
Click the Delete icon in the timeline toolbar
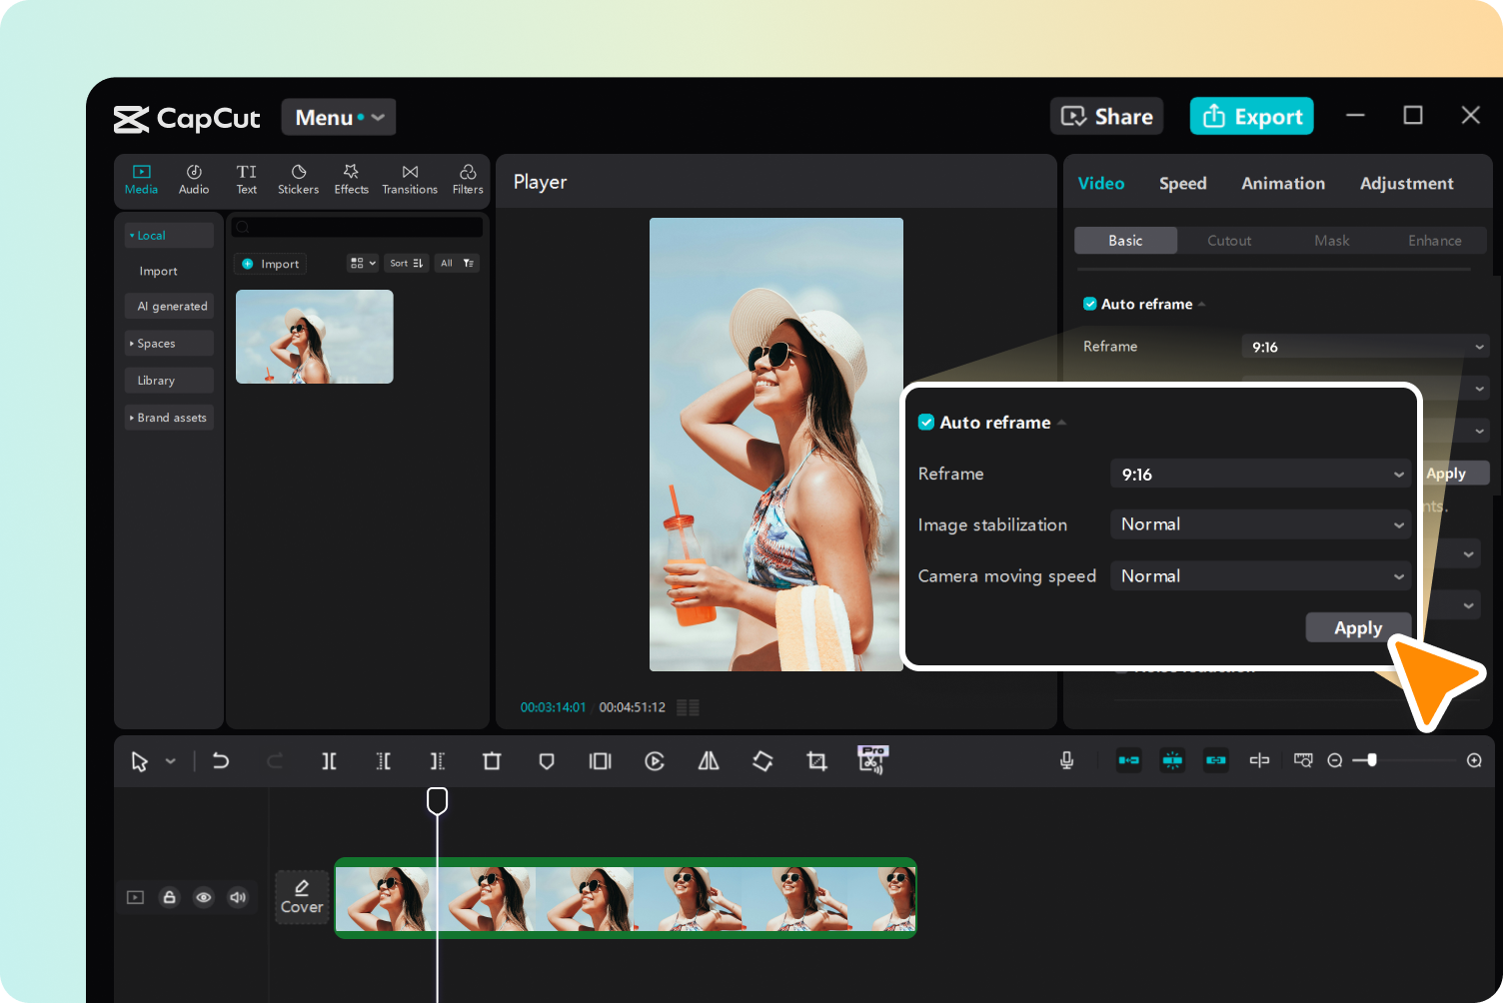coord(492,760)
